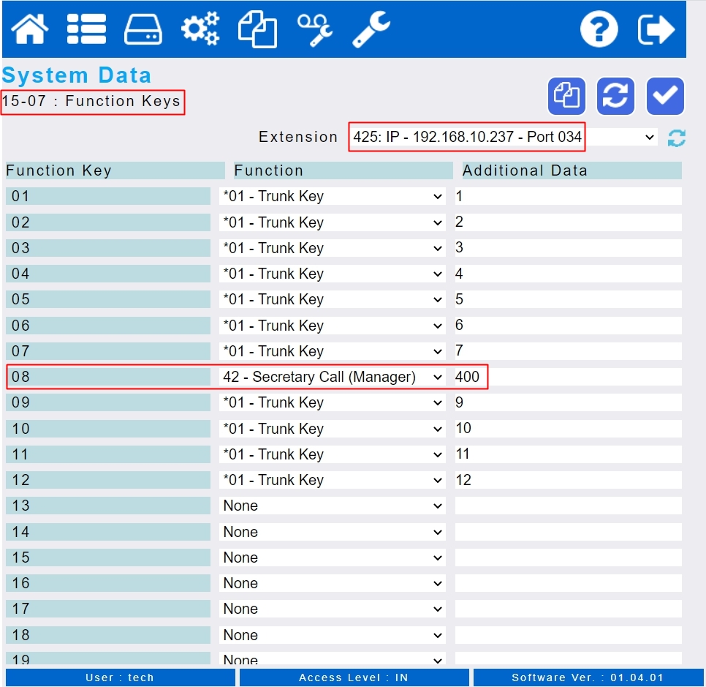Open the wrench maintenance icon

coord(371,29)
